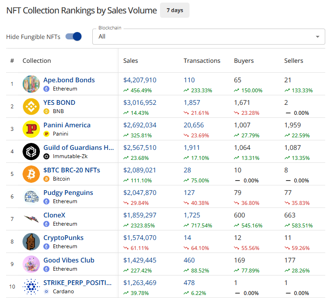330x298 pixels.
Task: Sort by the Buyers column header
Action: (x=244, y=61)
